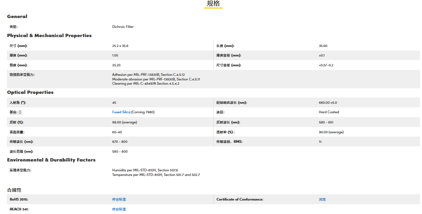Click the 反射波长 (nm) label

tap(228, 122)
